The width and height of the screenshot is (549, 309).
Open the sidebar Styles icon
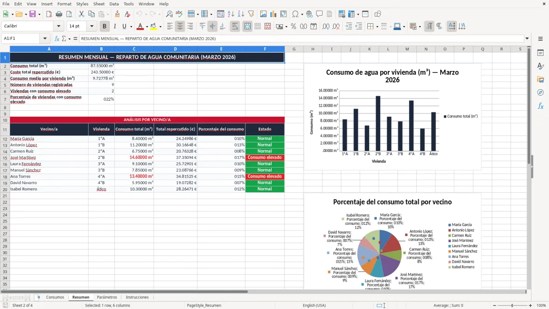(x=540, y=66)
